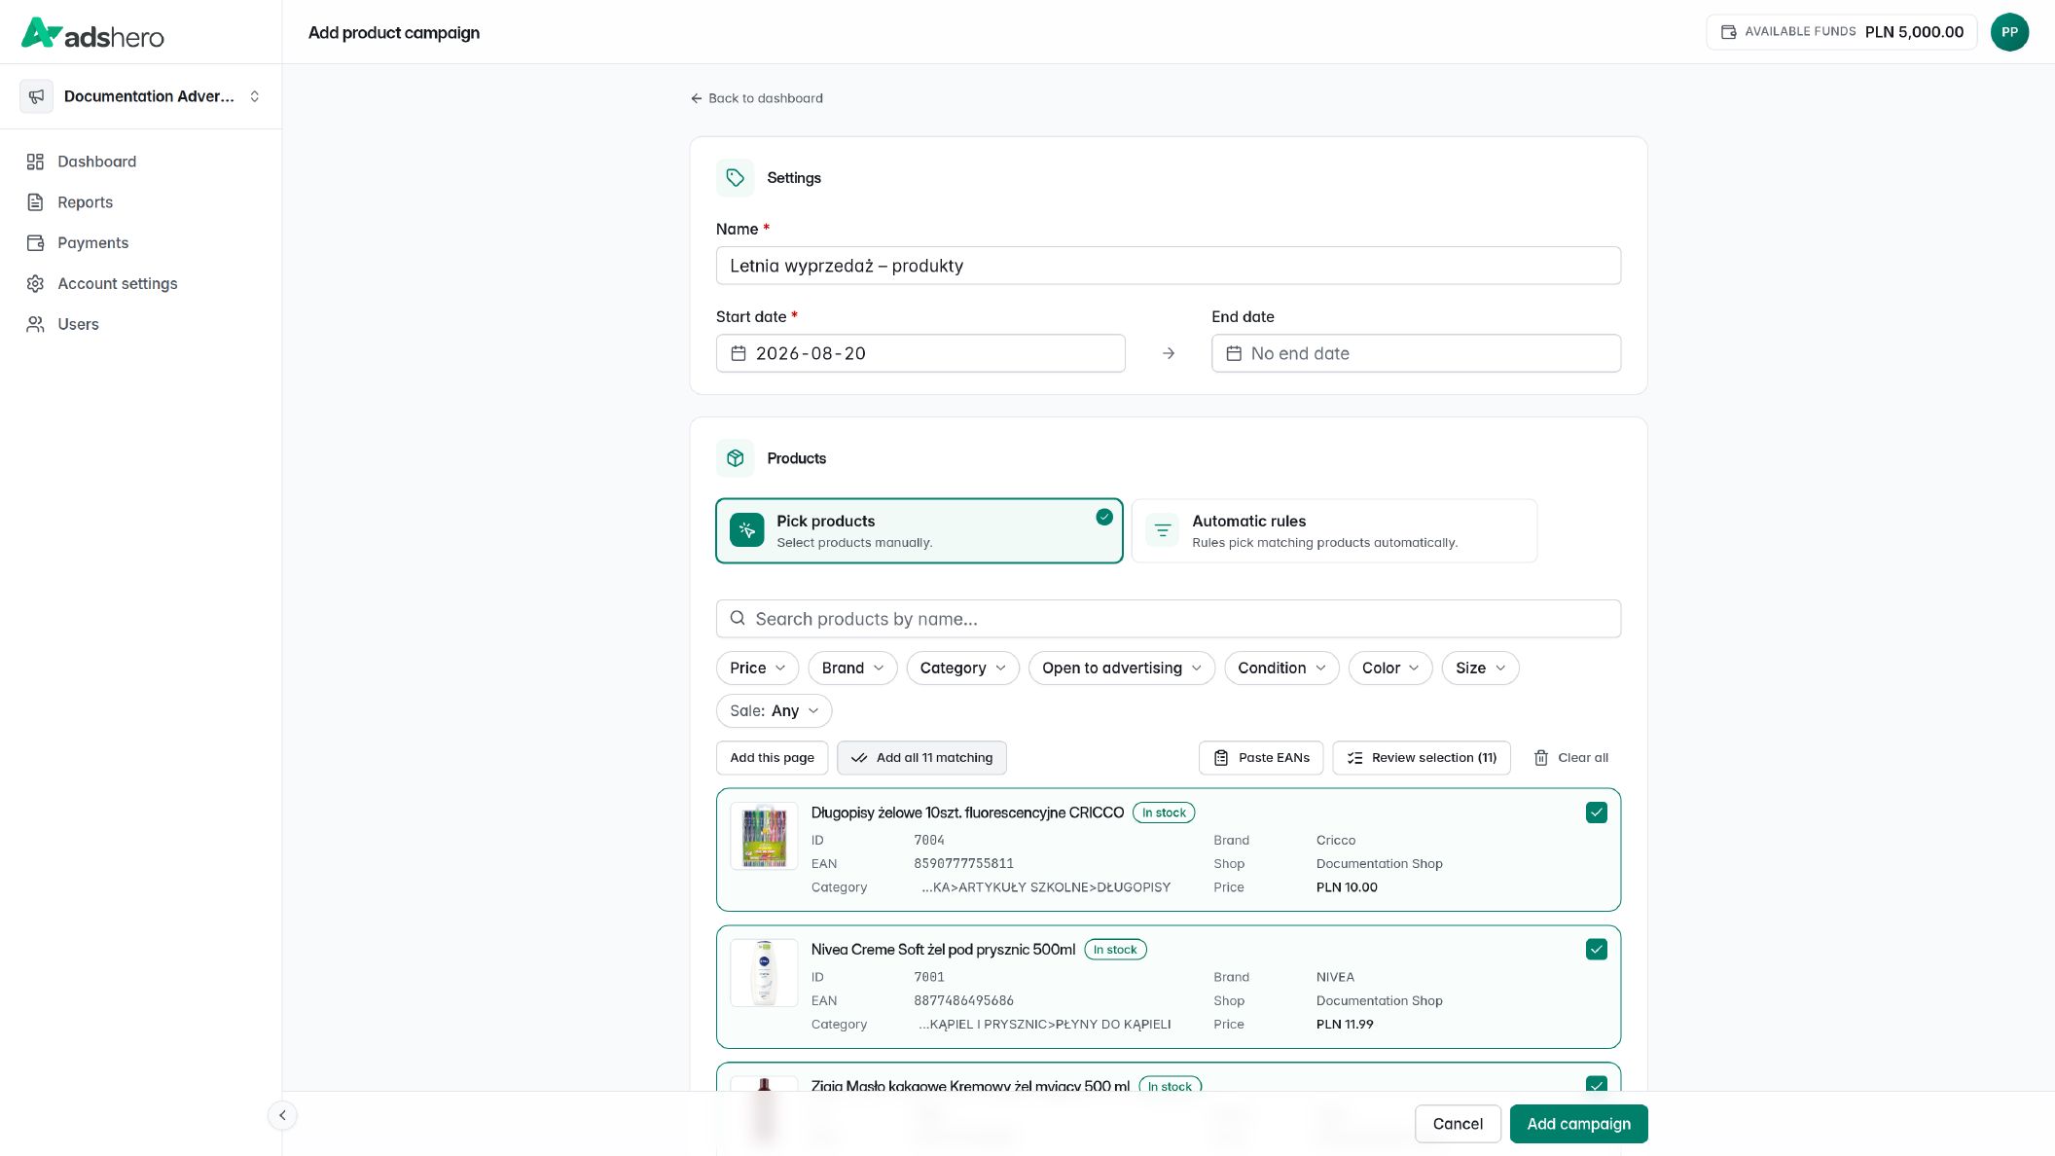
Task: Focus the Search products by name field
Action: tap(1168, 619)
